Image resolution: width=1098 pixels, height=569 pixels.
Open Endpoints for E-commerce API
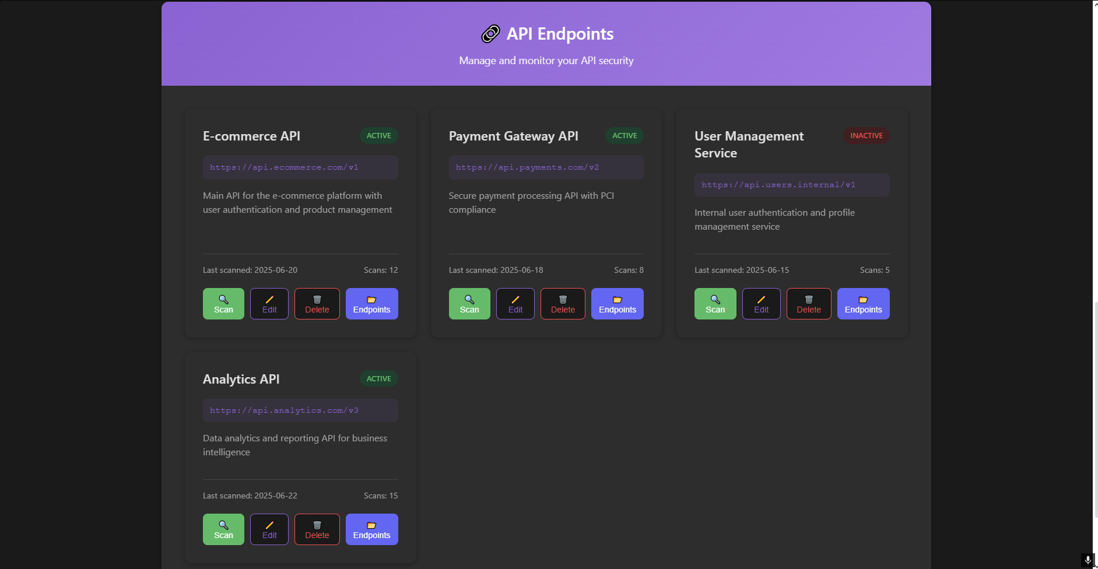click(372, 304)
